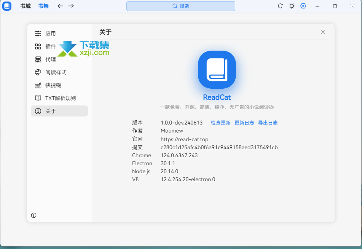The image size is (362, 249).
Task: Click the Node.js version 20.14.0
Action: click(169, 171)
